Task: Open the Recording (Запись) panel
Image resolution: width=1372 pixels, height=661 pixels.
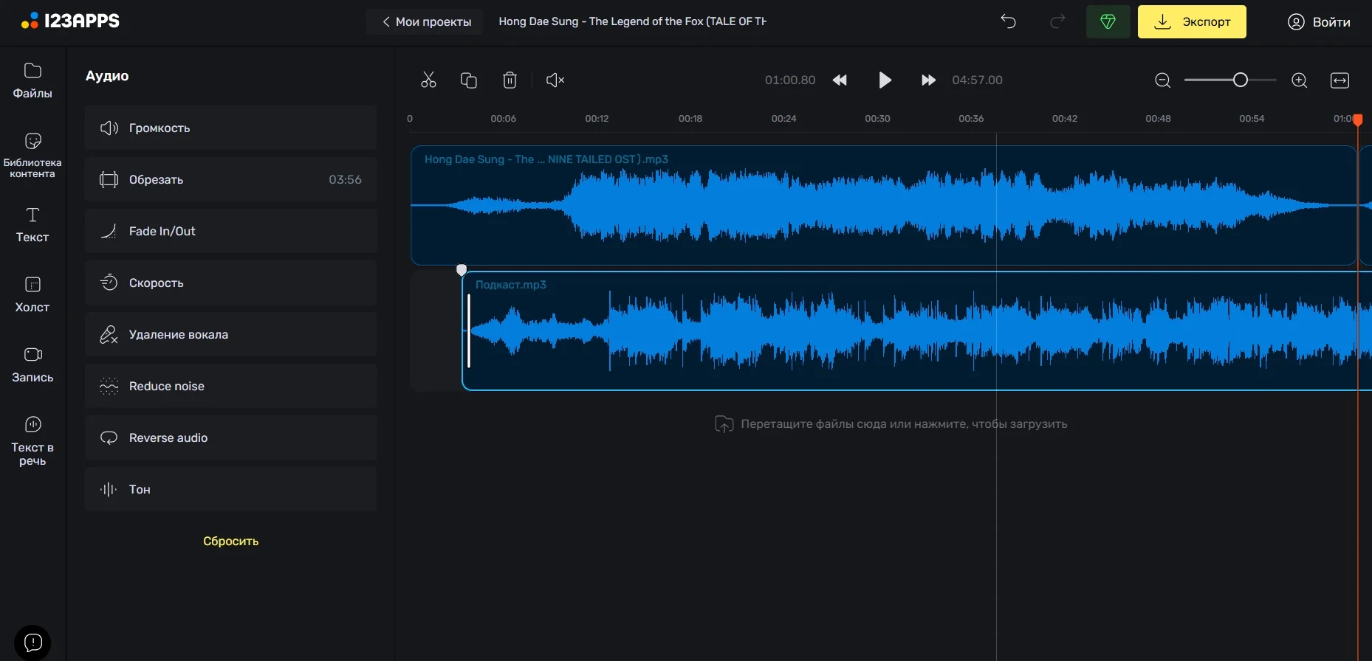Action: tap(32, 365)
